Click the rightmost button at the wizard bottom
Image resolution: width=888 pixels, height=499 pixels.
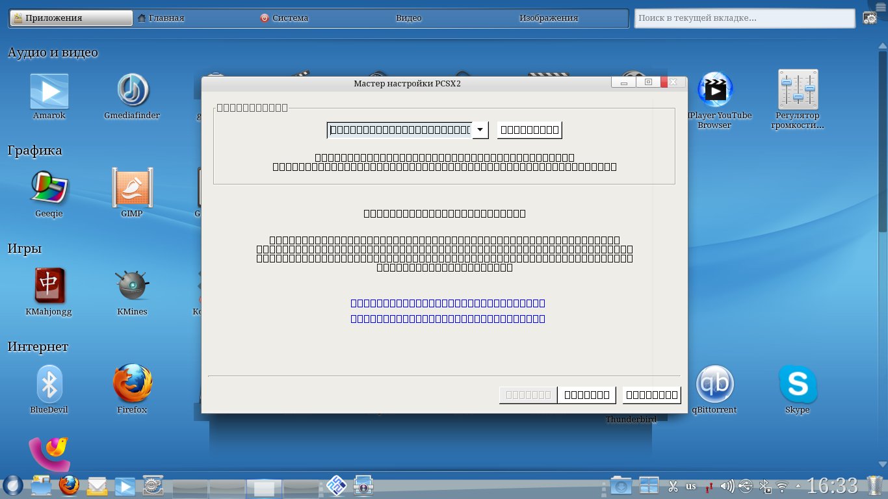(x=652, y=394)
